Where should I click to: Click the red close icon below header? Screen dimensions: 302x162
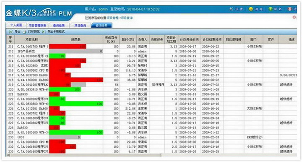(294, 17)
